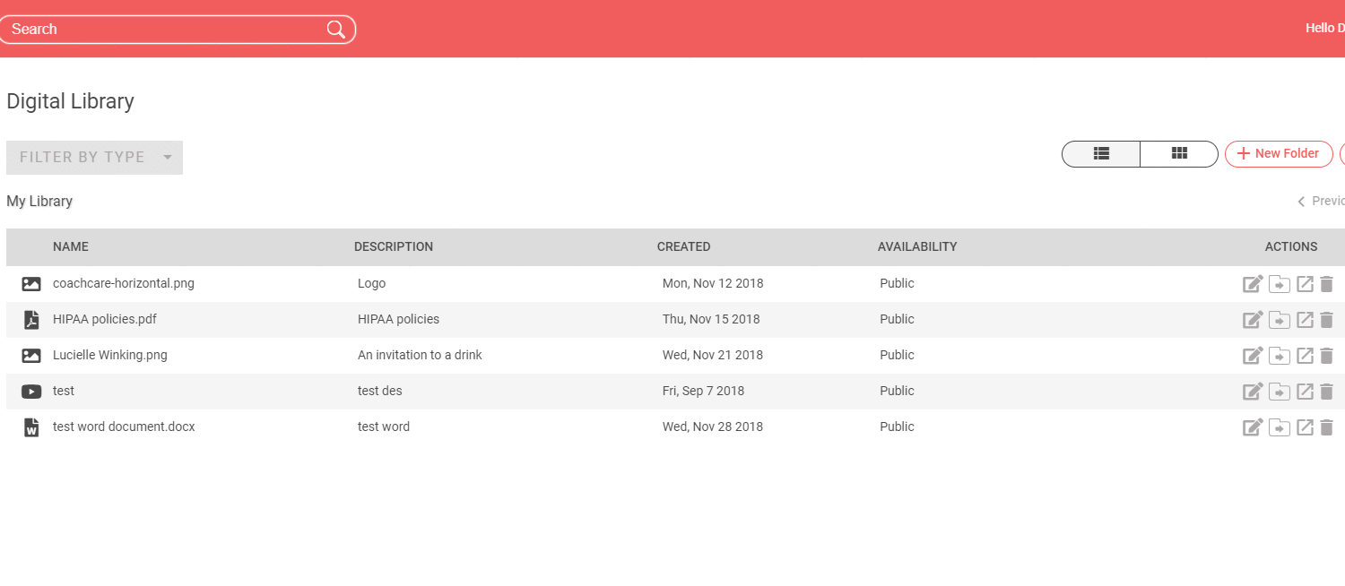Focus the Search input field
1345x586 pixels.
161,30
